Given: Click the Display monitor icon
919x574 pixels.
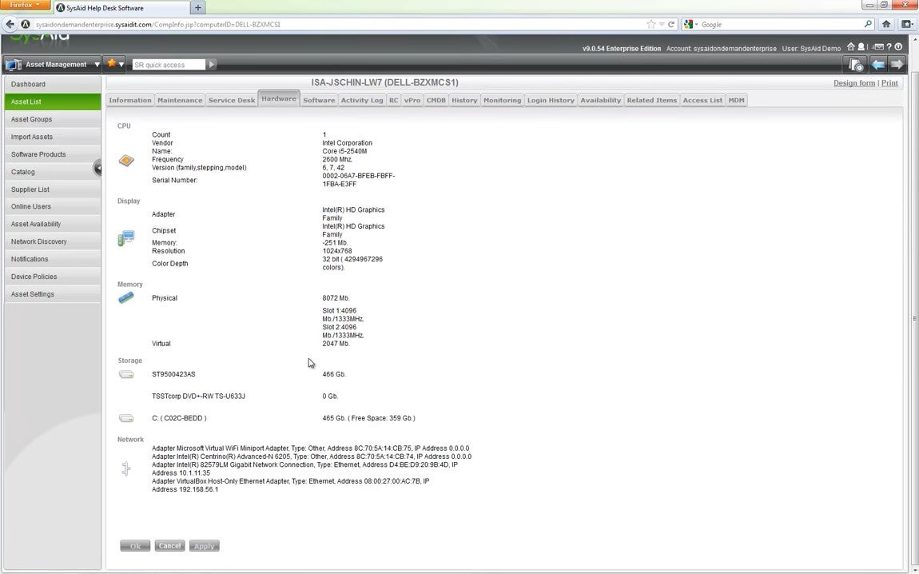Looking at the screenshot, I should [x=126, y=238].
